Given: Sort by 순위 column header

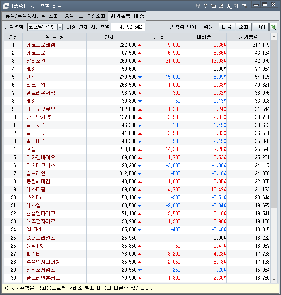Looking at the screenshot, I should tap(13, 37).
